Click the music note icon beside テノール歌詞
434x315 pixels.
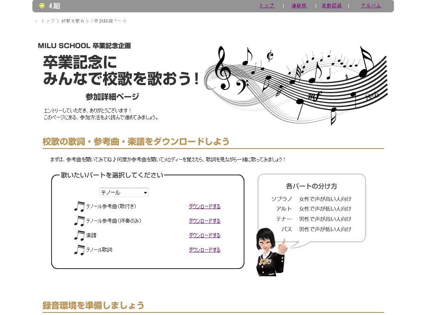pos(79,250)
